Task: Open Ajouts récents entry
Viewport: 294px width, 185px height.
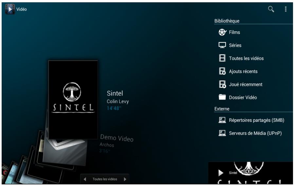Action: (x=253, y=71)
